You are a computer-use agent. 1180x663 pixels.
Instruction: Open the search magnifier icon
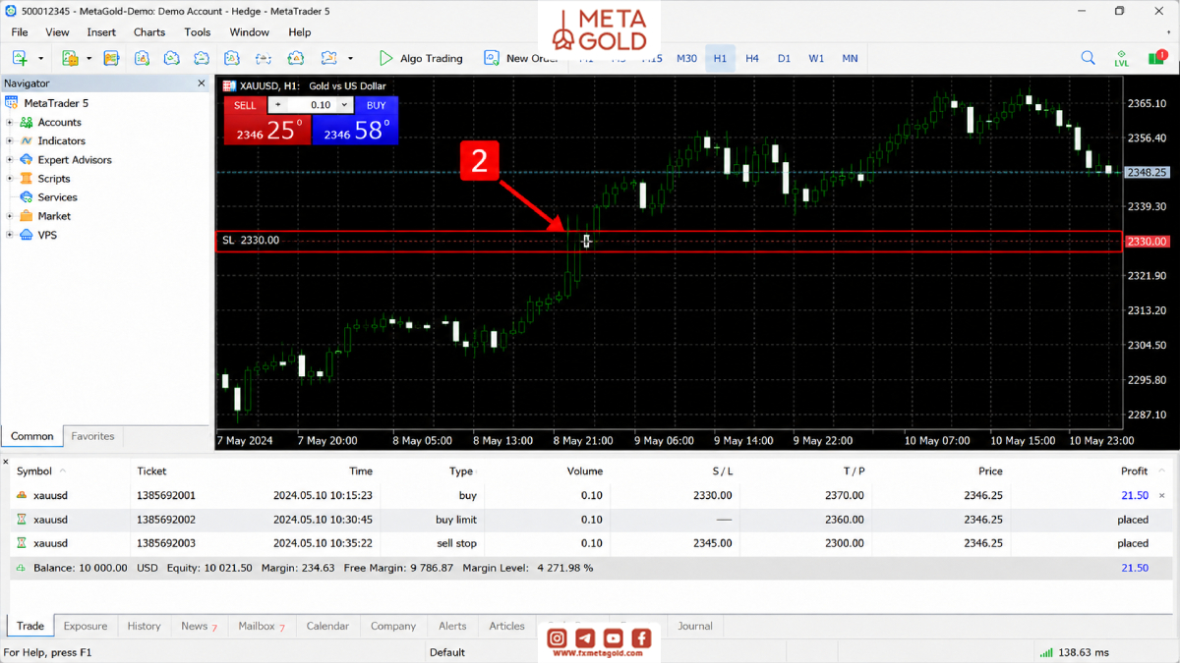(x=1088, y=58)
